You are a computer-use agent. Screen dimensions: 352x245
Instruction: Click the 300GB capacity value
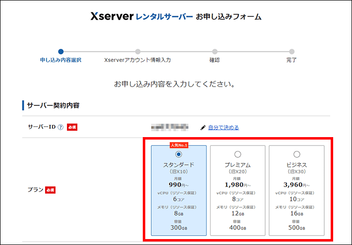(x=178, y=228)
